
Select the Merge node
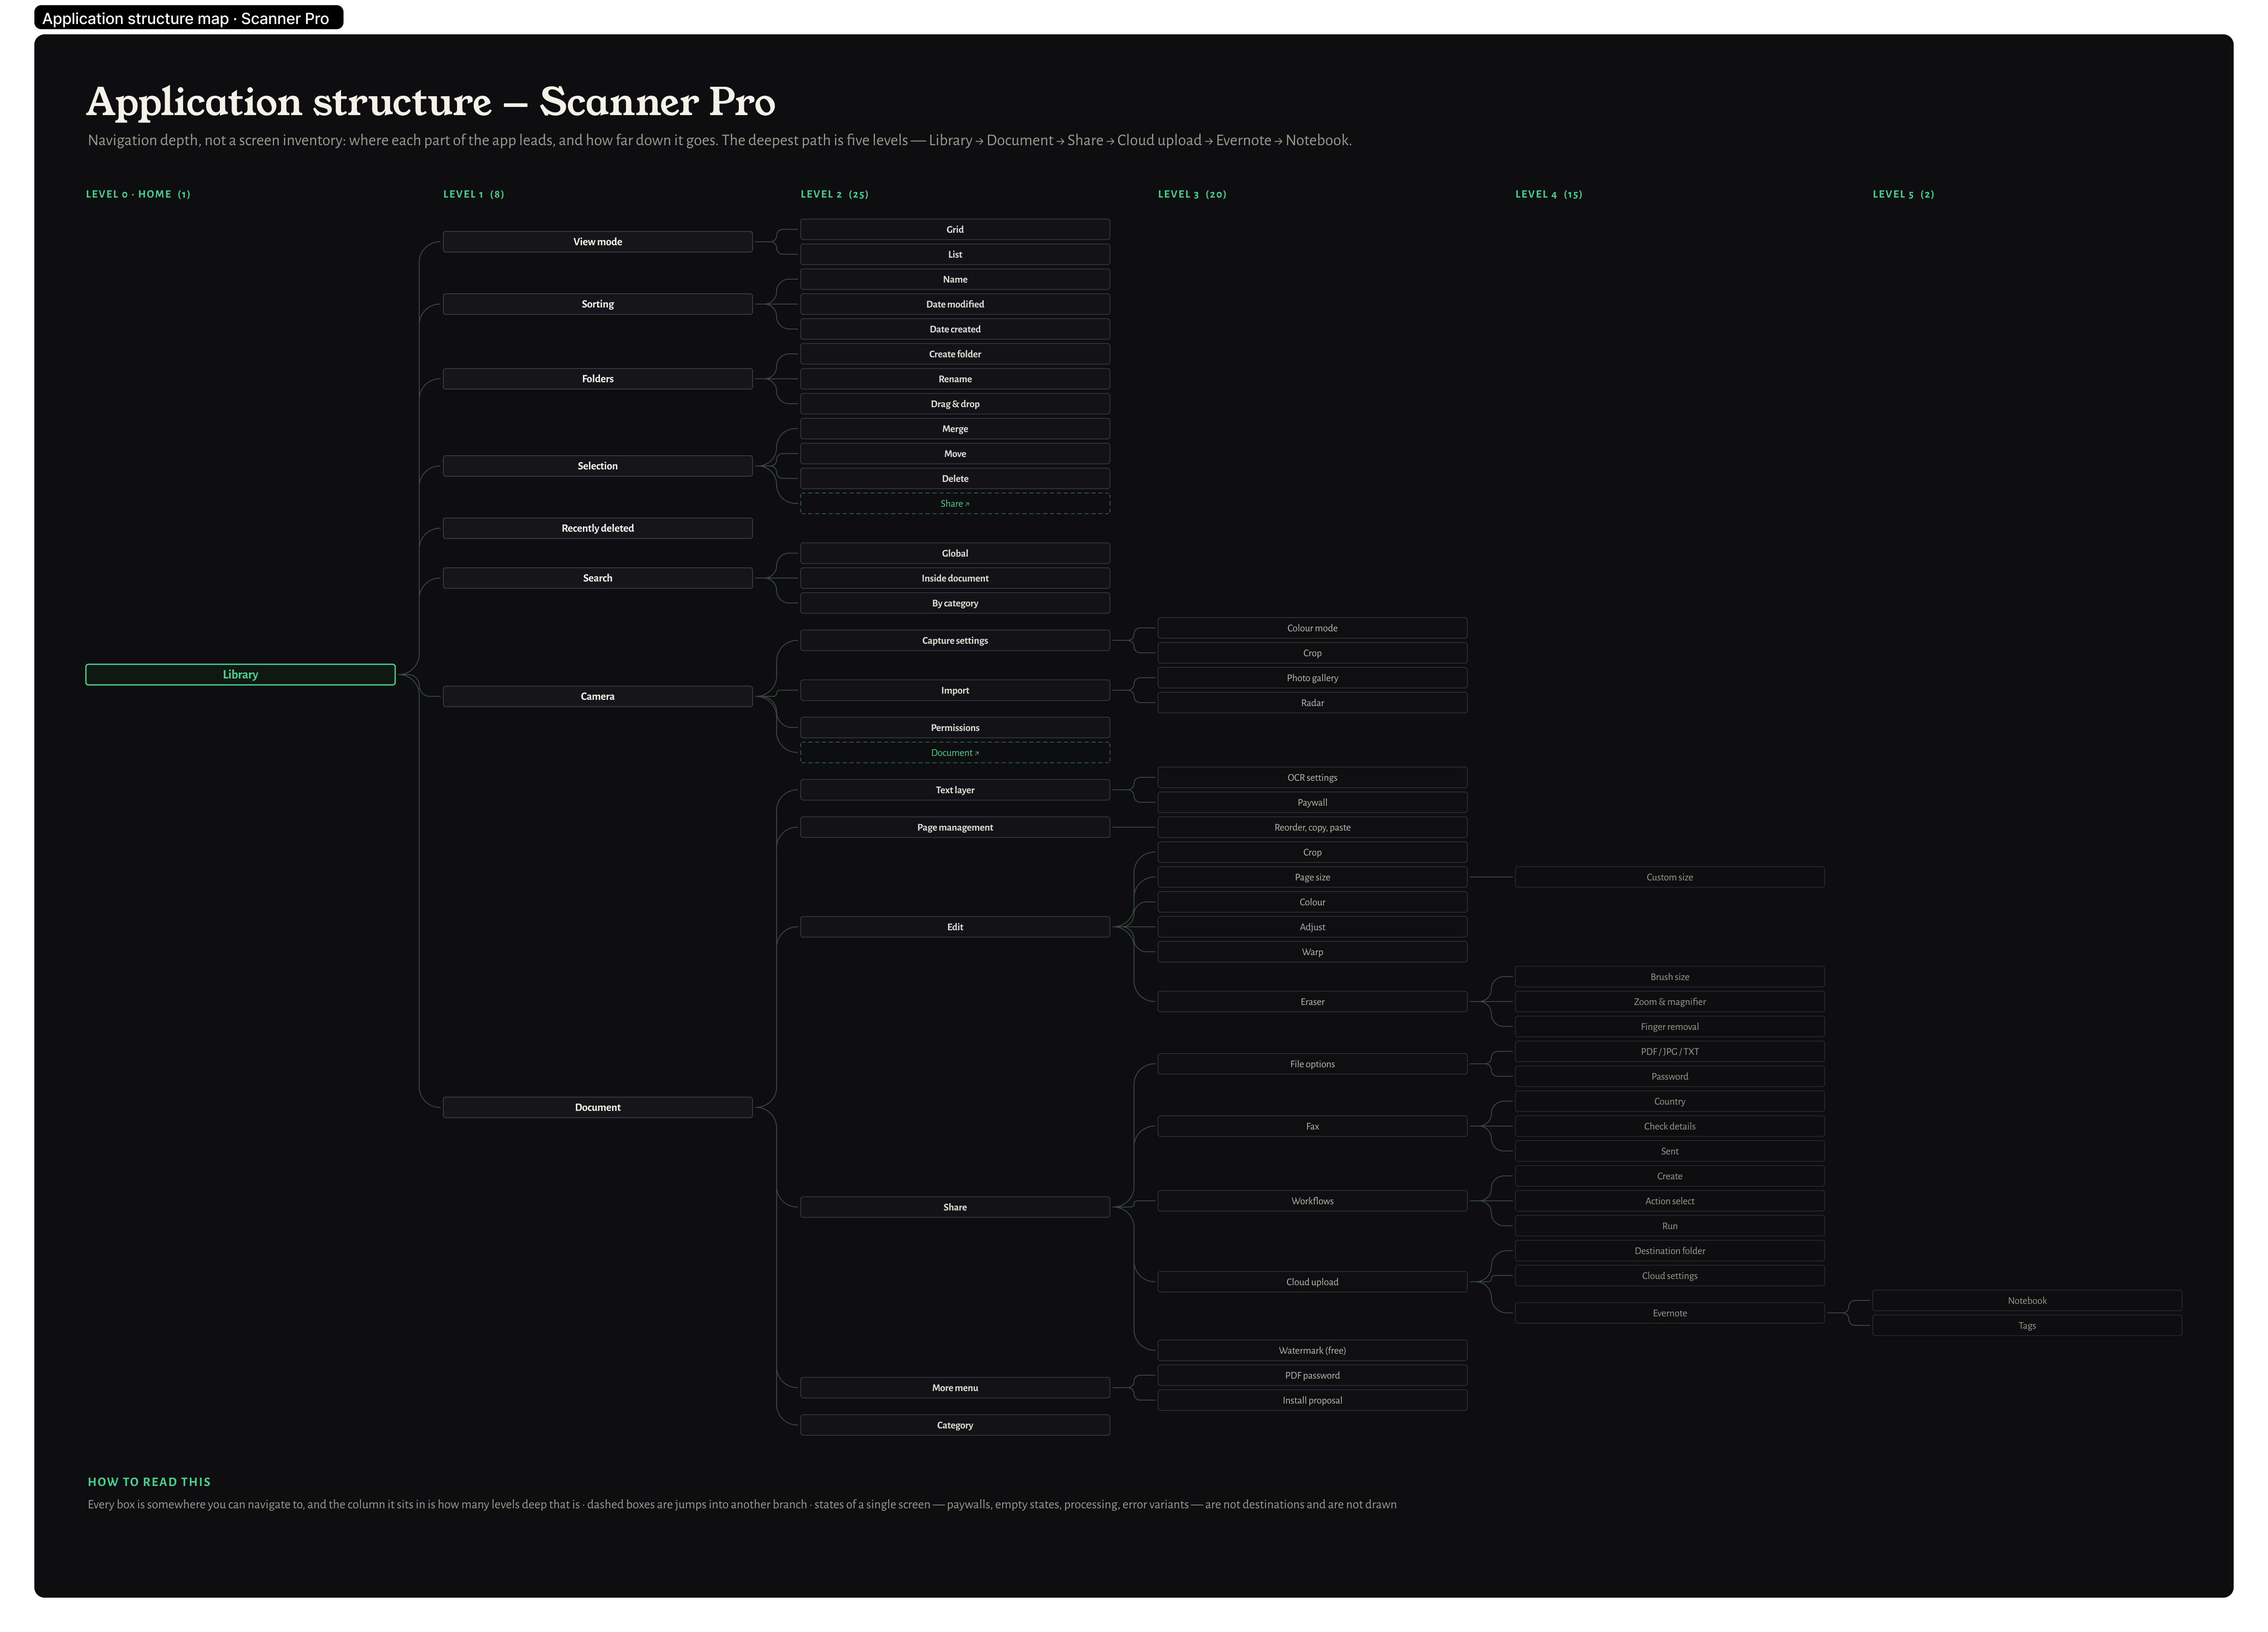[x=955, y=429]
